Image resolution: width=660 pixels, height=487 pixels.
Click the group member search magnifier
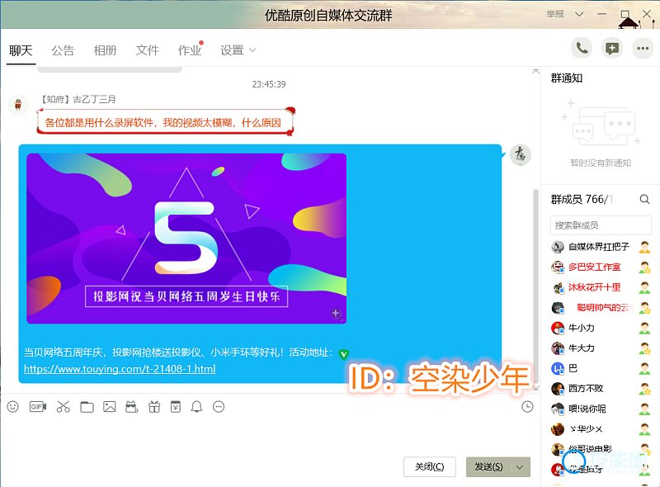coord(644,199)
